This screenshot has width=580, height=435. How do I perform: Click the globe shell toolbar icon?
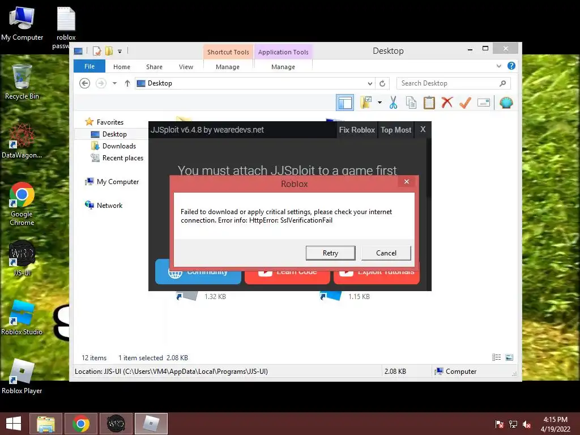[x=506, y=103]
